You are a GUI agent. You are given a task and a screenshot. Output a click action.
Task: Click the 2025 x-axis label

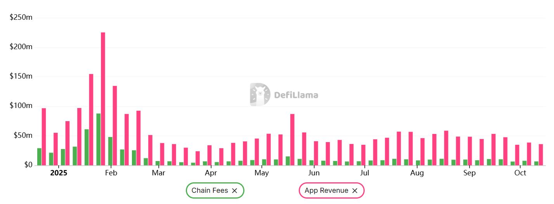point(59,173)
